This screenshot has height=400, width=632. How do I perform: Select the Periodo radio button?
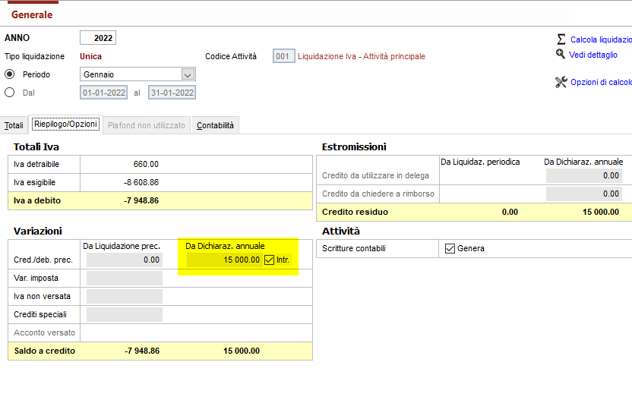pyautogui.click(x=10, y=74)
